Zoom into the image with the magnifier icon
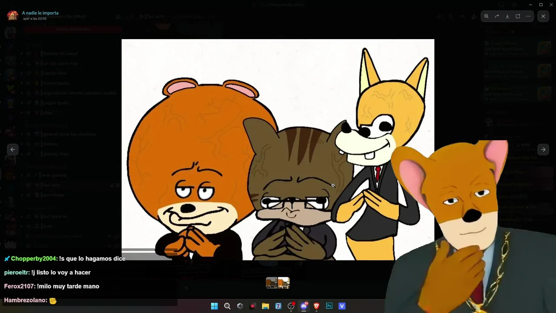This screenshot has width=556, height=313. pyautogui.click(x=486, y=16)
